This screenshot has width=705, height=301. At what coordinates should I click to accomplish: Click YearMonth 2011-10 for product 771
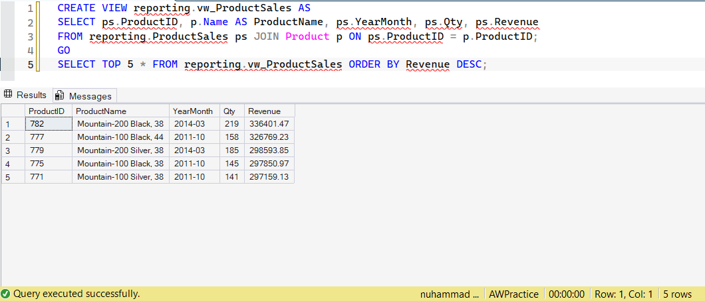click(x=194, y=176)
